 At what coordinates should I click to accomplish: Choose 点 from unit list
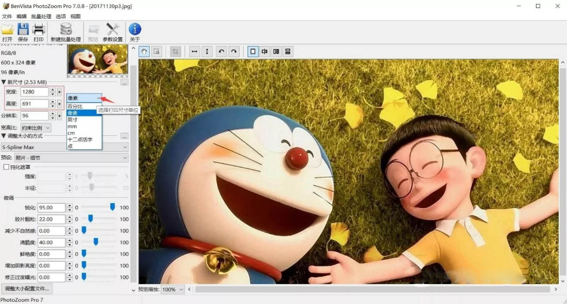pos(84,146)
